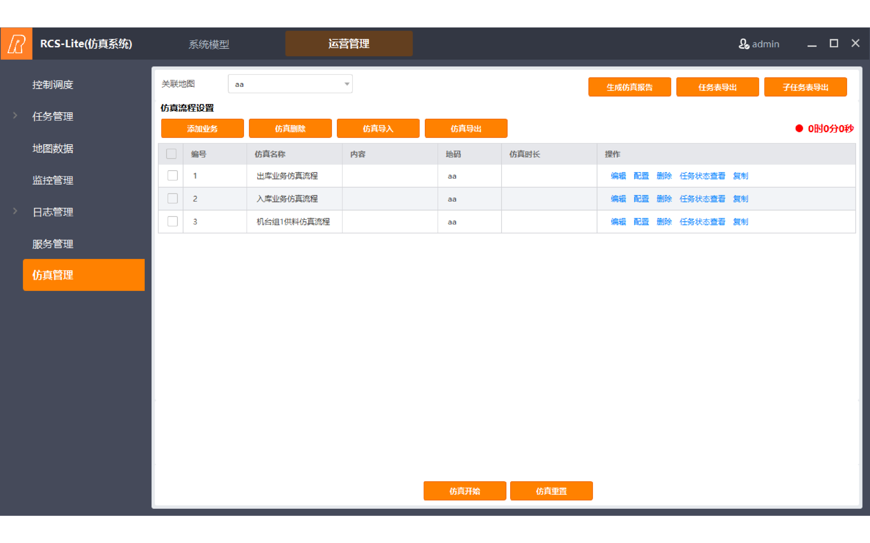Open 任务管理 in the sidebar
Viewport: 870px width, 543px height.
point(53,116)
